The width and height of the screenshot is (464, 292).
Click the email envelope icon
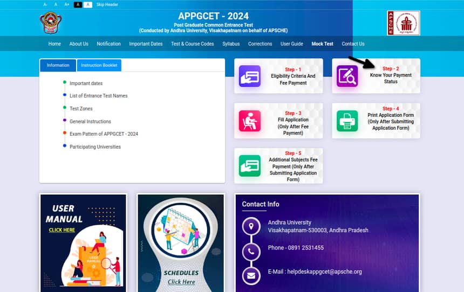(251, 275)
